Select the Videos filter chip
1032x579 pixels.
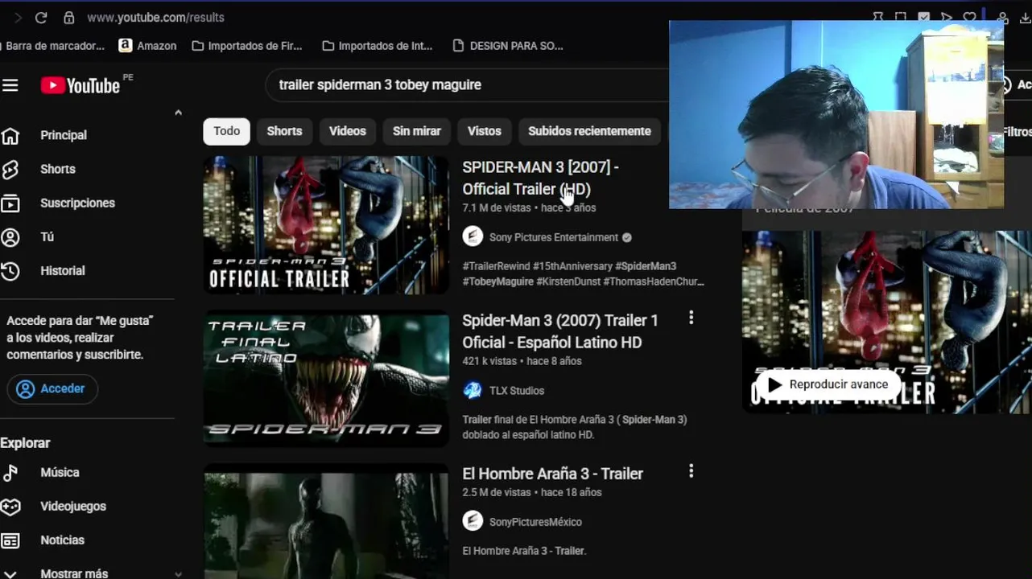tap(348, 131)
